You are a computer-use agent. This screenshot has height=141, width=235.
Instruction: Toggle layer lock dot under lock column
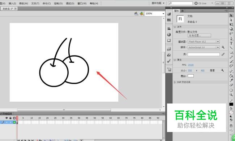click(10, 122)
